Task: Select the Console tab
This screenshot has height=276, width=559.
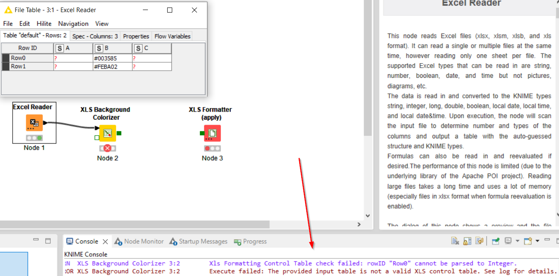Action: 87,241
